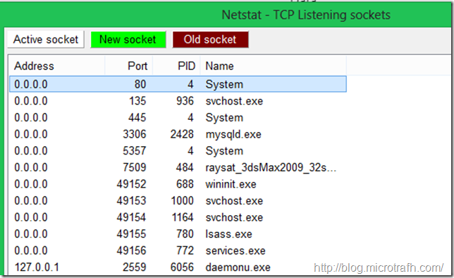The width and height of the screenshot is (454, 278).
Task: Select the services.exe row
Action: 178,250
